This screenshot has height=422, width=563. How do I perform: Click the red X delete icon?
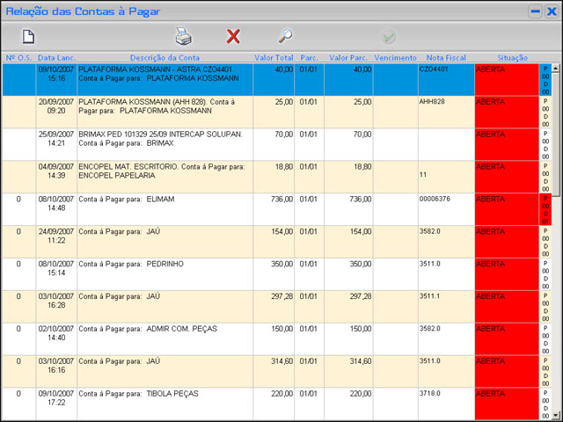pyautogui.click(x=233, y=36)
